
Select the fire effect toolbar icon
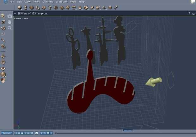point(80,8)
